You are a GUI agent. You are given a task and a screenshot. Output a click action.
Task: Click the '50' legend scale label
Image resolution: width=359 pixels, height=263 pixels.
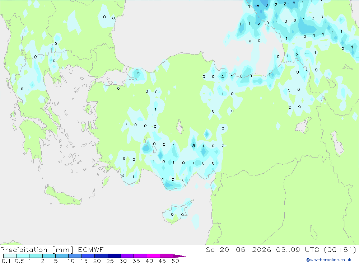point(176,261)
